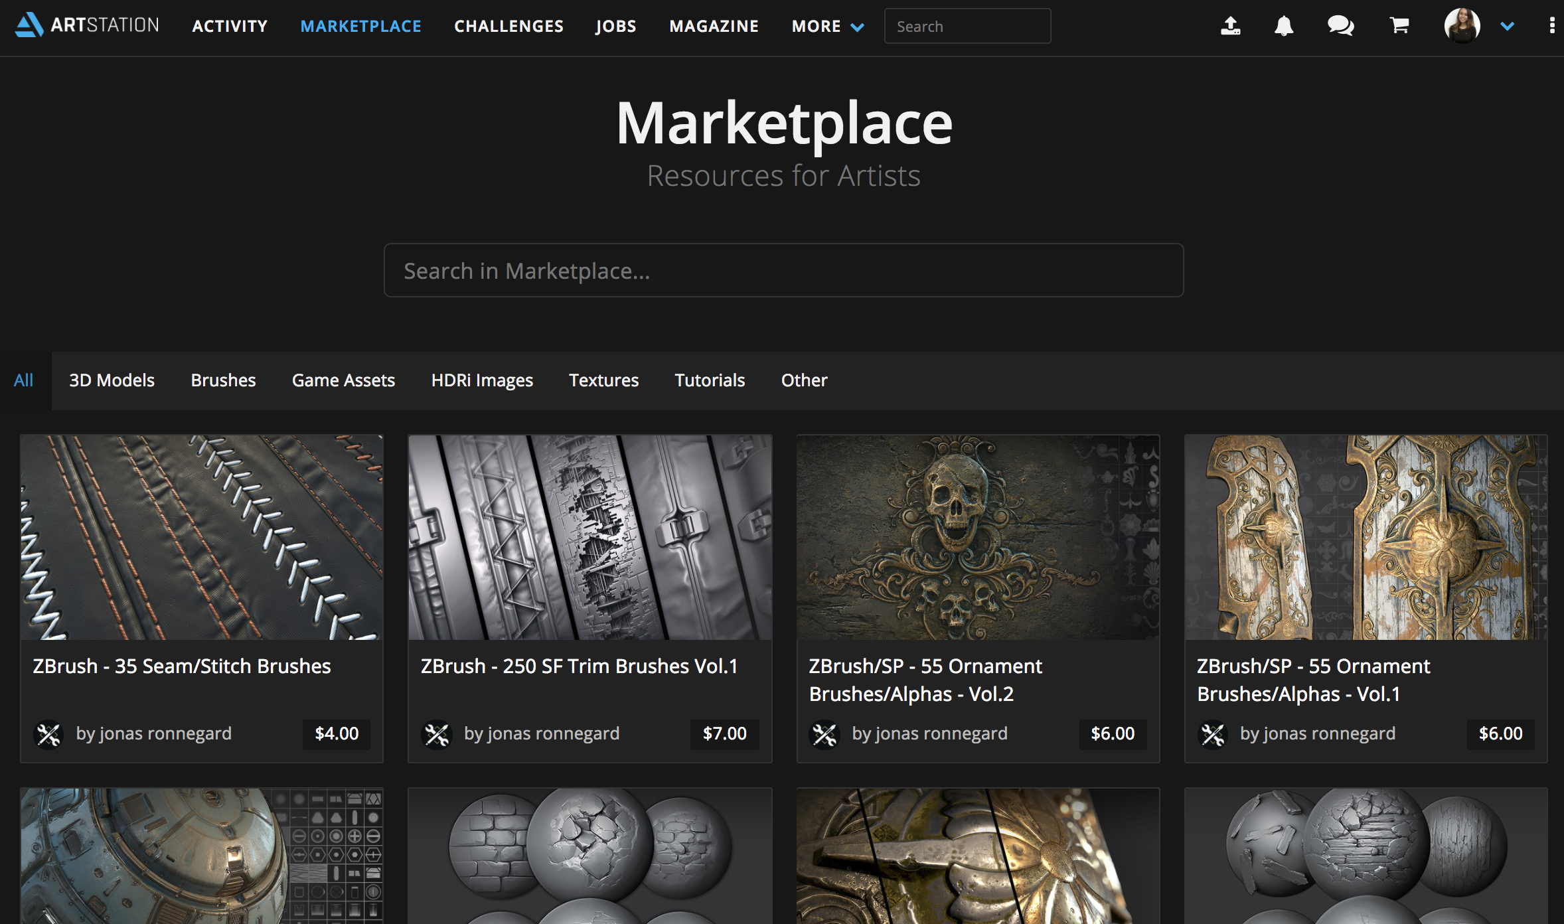Open CHALLENGES page

pyautogui.click(x=508, y=27)
